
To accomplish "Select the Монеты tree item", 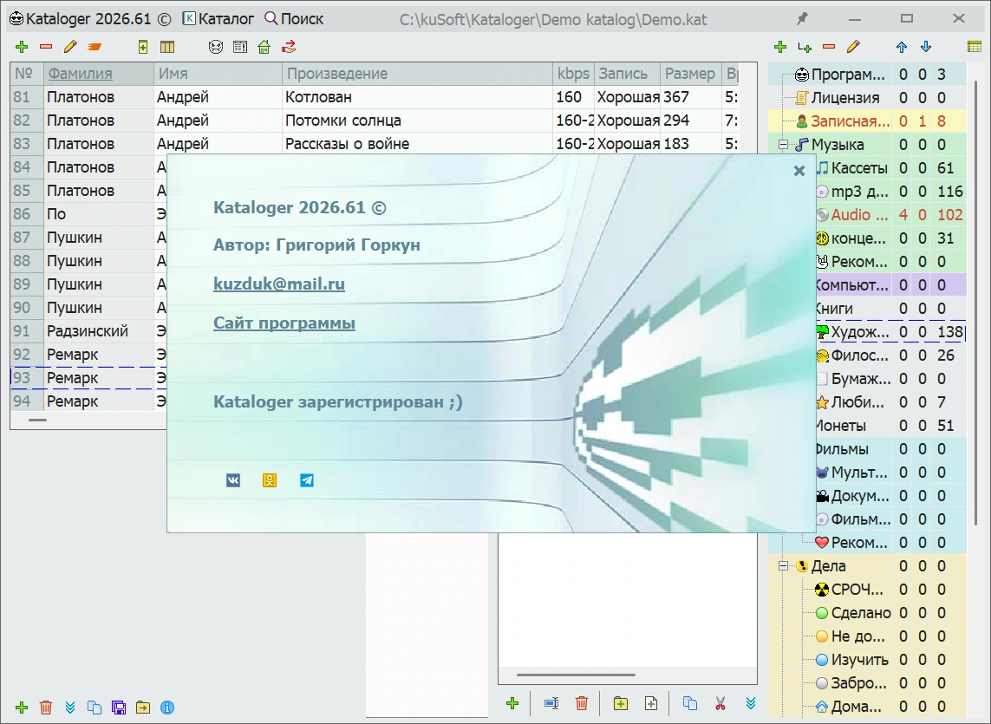I will click(x=841, y=426).
